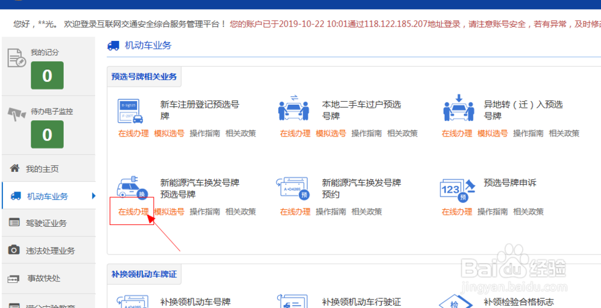This screenshot has height=308, width=601.
Task: Click the icon beside 事故快处
Action: pyautogui.click(x=14, y=279)
